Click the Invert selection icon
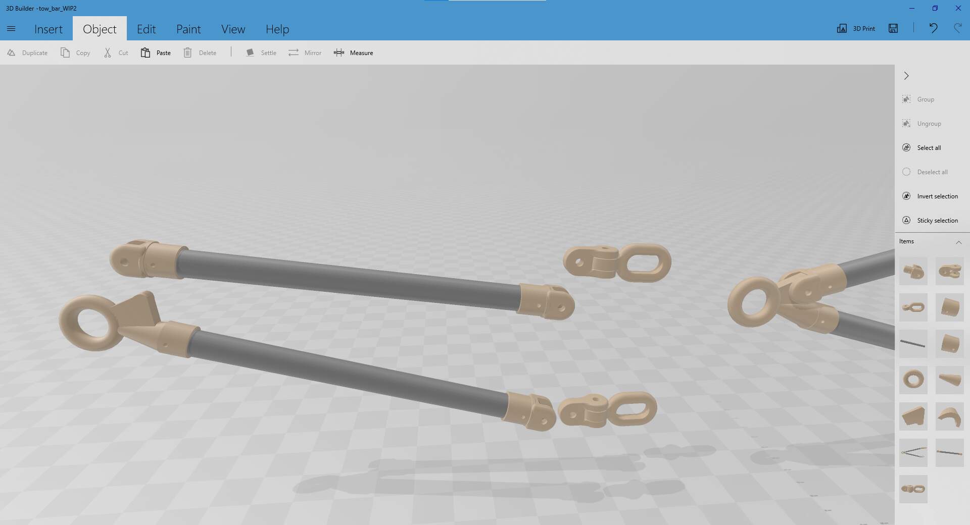Viewport: 970px width, 525px height. [906, 196]
